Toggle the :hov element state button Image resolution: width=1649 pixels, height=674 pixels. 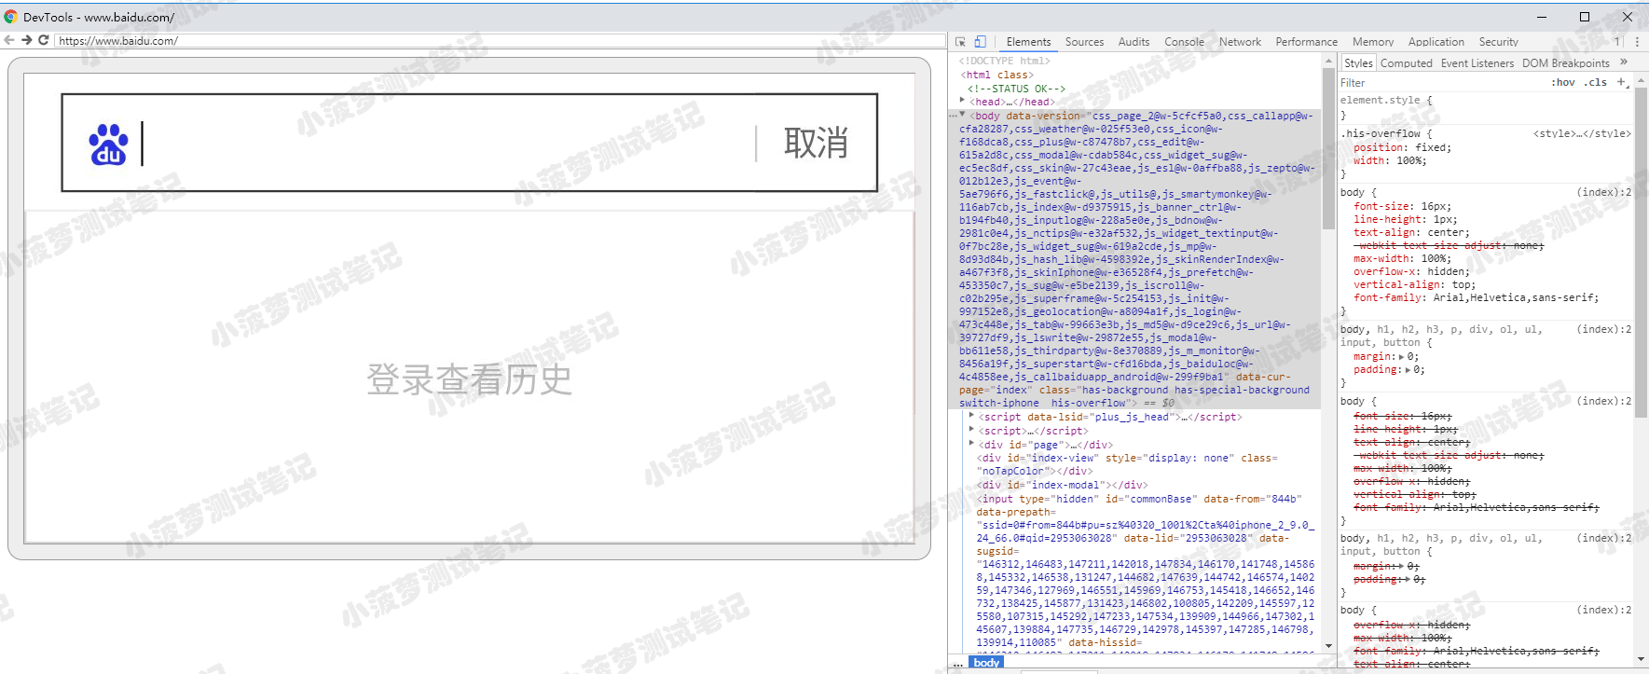1563,82
